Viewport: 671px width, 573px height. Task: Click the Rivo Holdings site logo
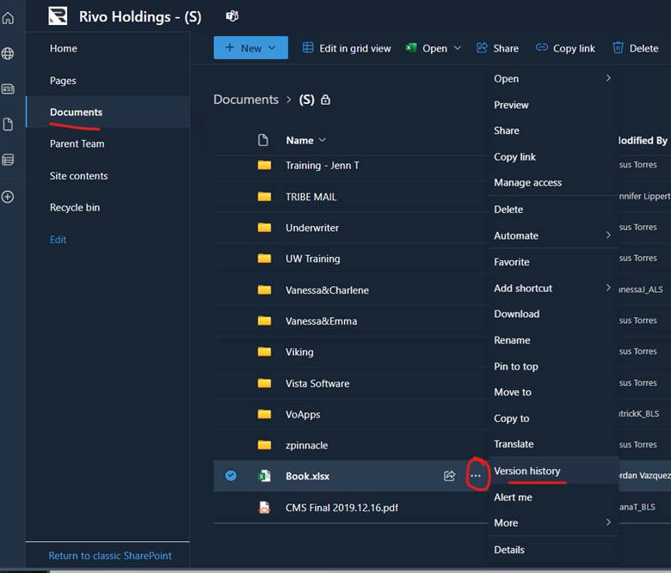point(58,15)
